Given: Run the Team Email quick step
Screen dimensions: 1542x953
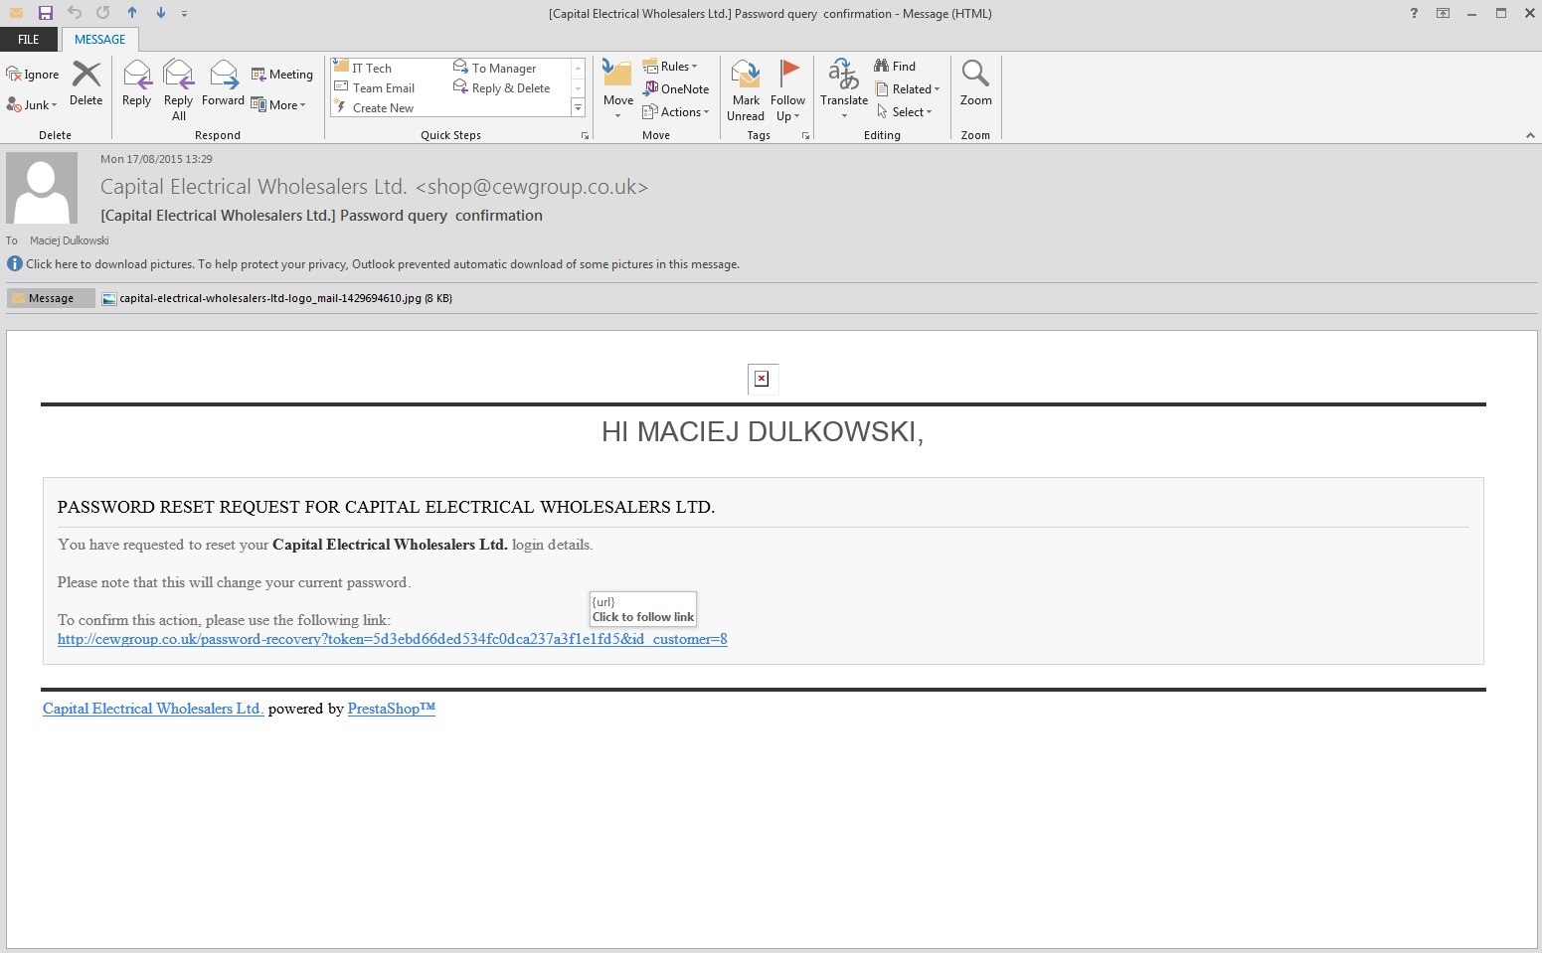Looking at the screenshot, I should [375, 88].
